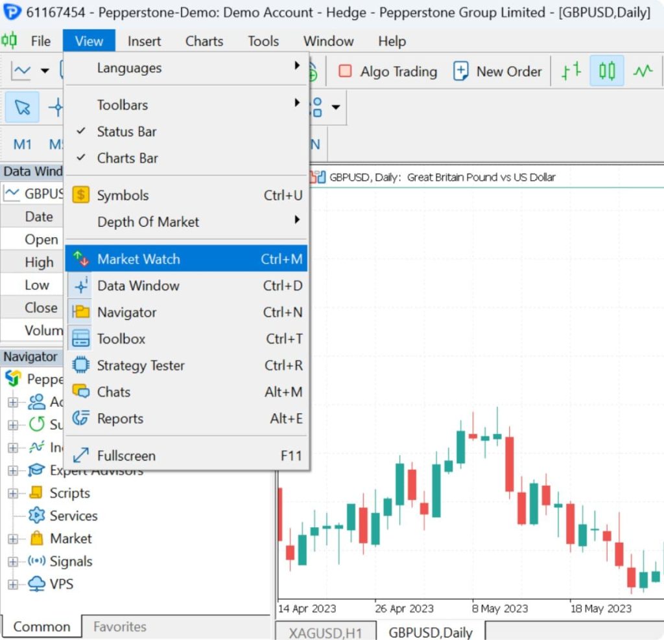The width and height of the screenshot is (664, 640).
Task: Select the crosshair tool
Action: [56, 107]
